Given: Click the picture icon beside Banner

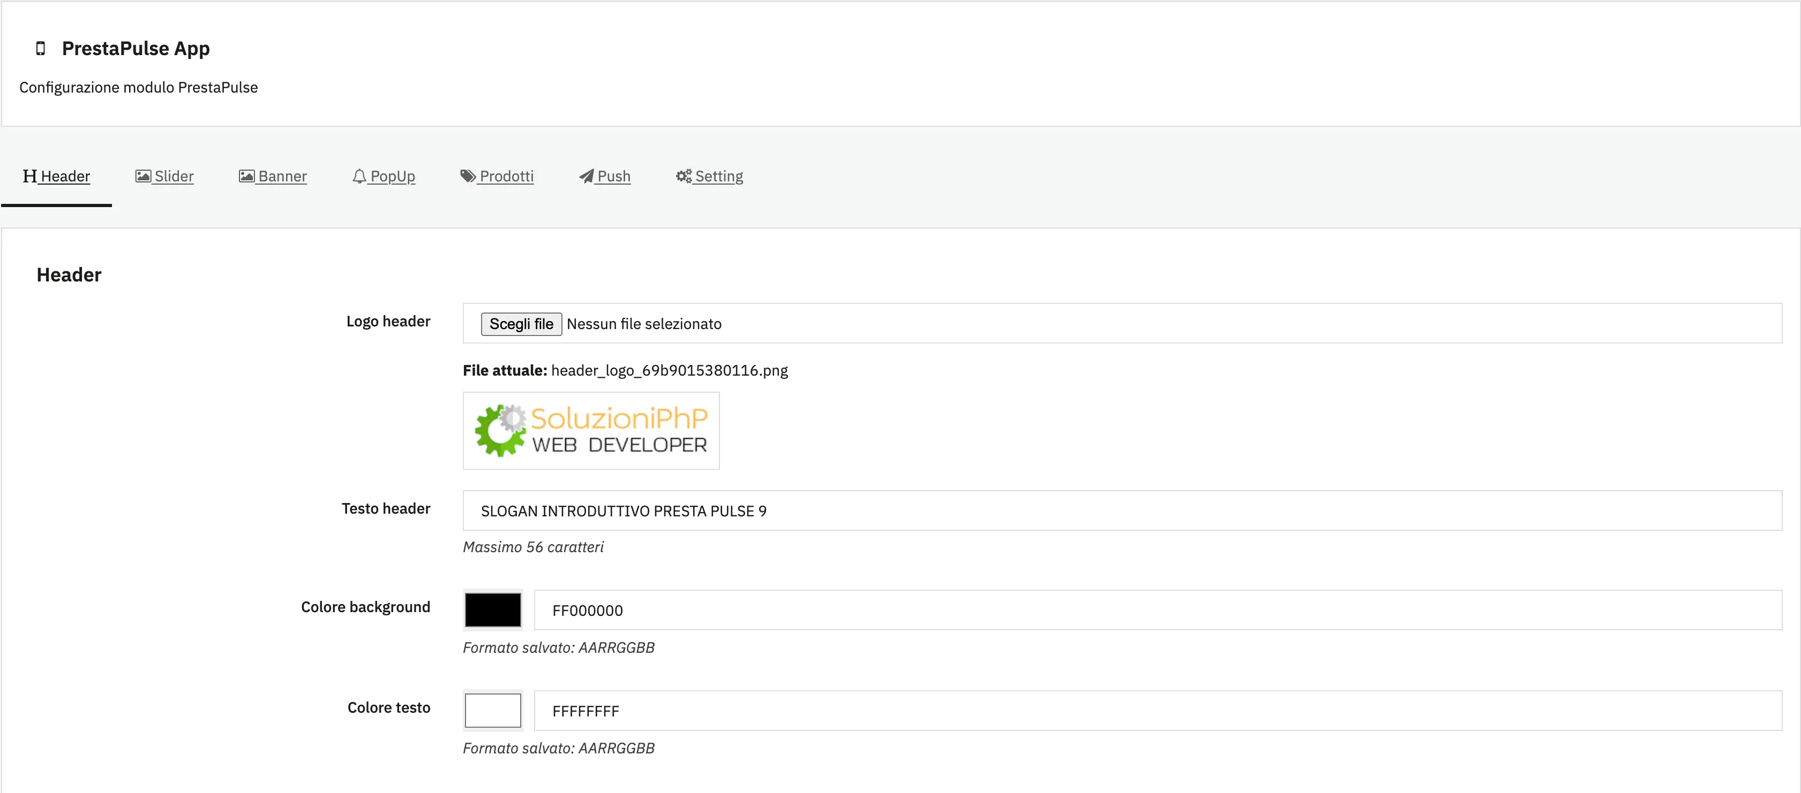Looking at the screenshot, I should pyautogui.click(x=246, y=176).
